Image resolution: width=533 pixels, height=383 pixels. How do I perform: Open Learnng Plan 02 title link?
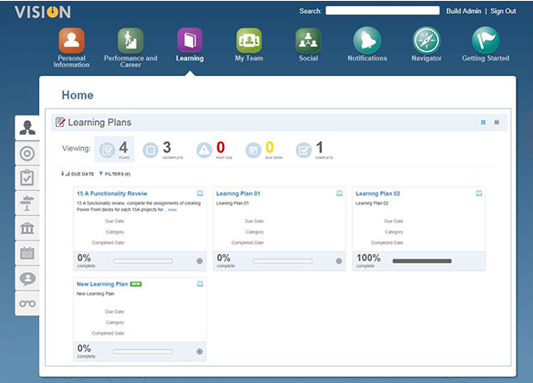click(x=377, y=194)
